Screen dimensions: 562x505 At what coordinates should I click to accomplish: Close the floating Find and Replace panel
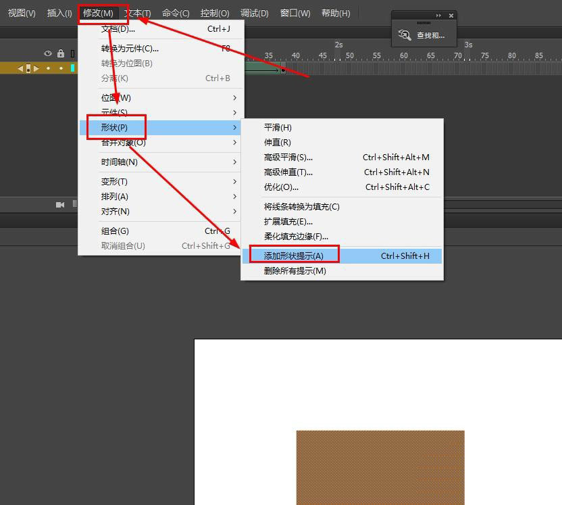(451, 16)
